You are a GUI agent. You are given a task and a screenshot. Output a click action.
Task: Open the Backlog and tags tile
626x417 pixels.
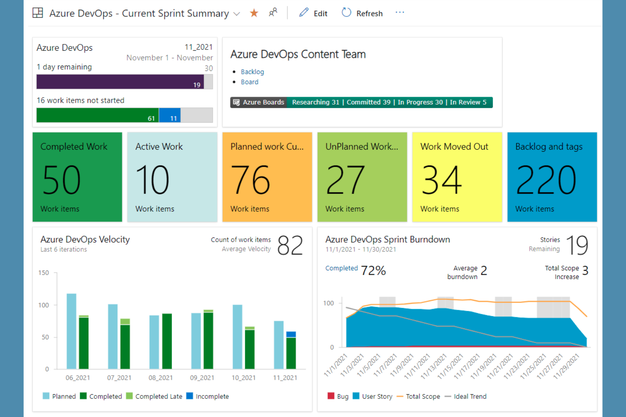pyautogui.click(x=552, y=177)
